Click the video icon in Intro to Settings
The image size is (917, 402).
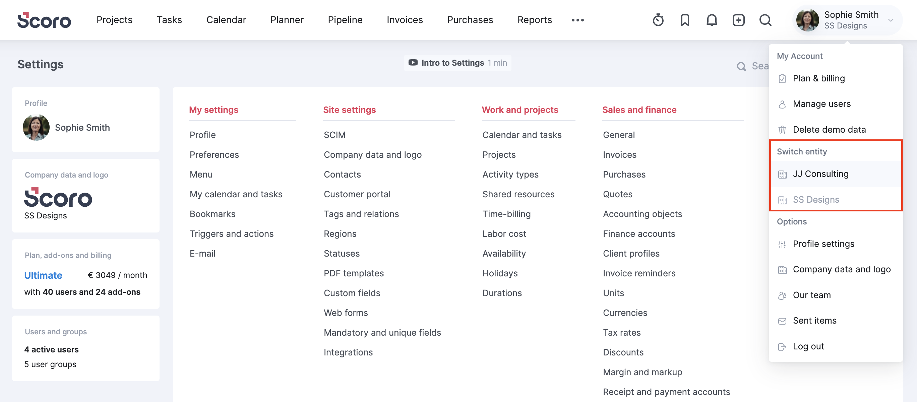(413, 63)
